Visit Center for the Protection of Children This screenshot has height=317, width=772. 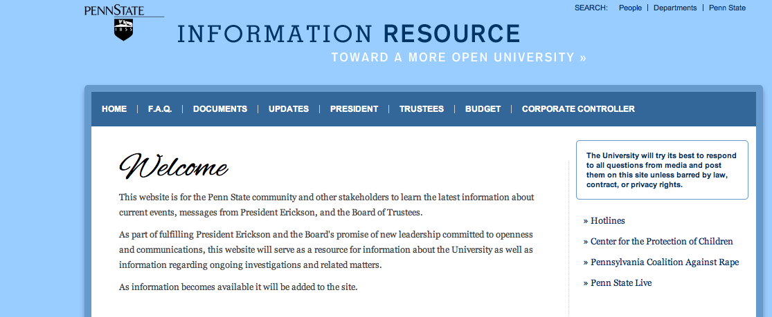click(x=661, y=242)
